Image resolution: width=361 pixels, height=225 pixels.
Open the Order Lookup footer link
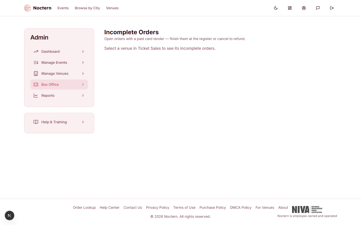(x=84, y=207)
